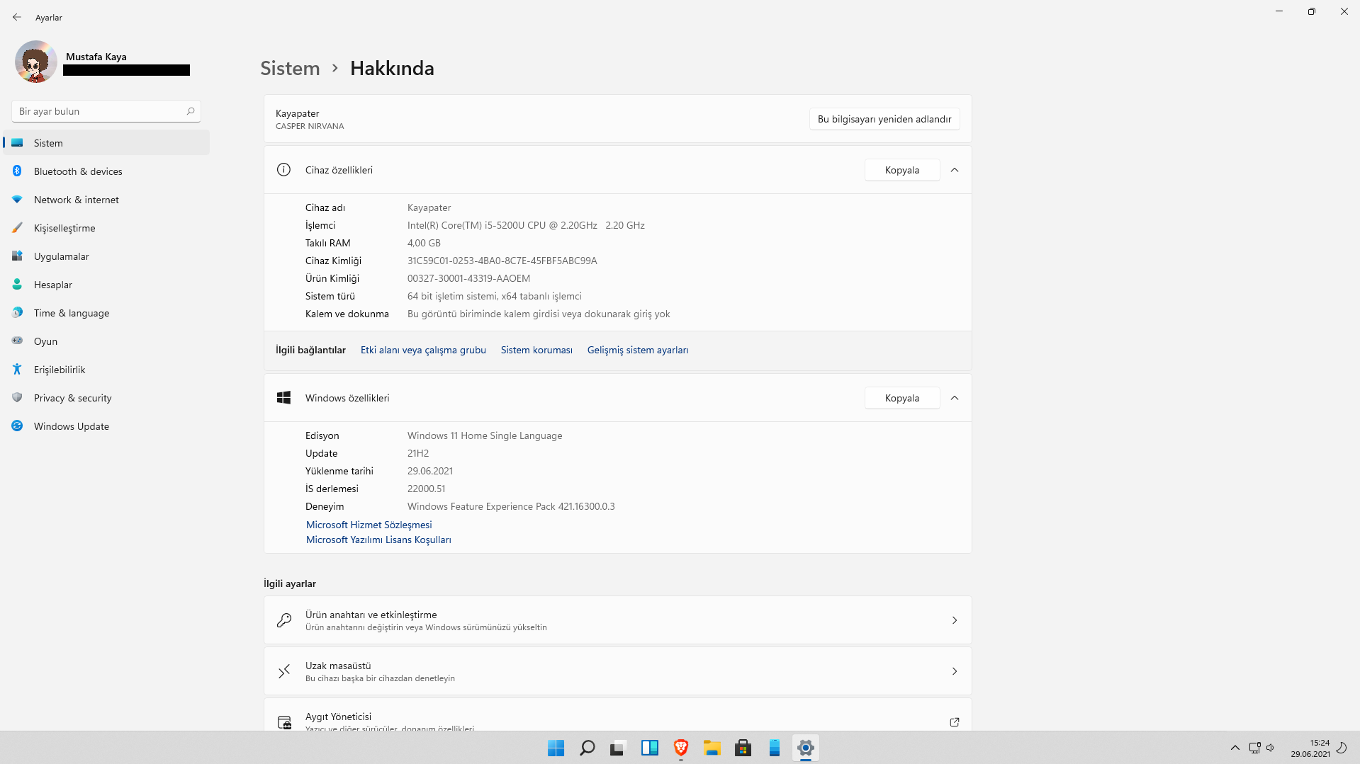Open Microsoft Hizmet Sözleşmesi link
This screenshot has width=1360, height=764.
(369, 525)
